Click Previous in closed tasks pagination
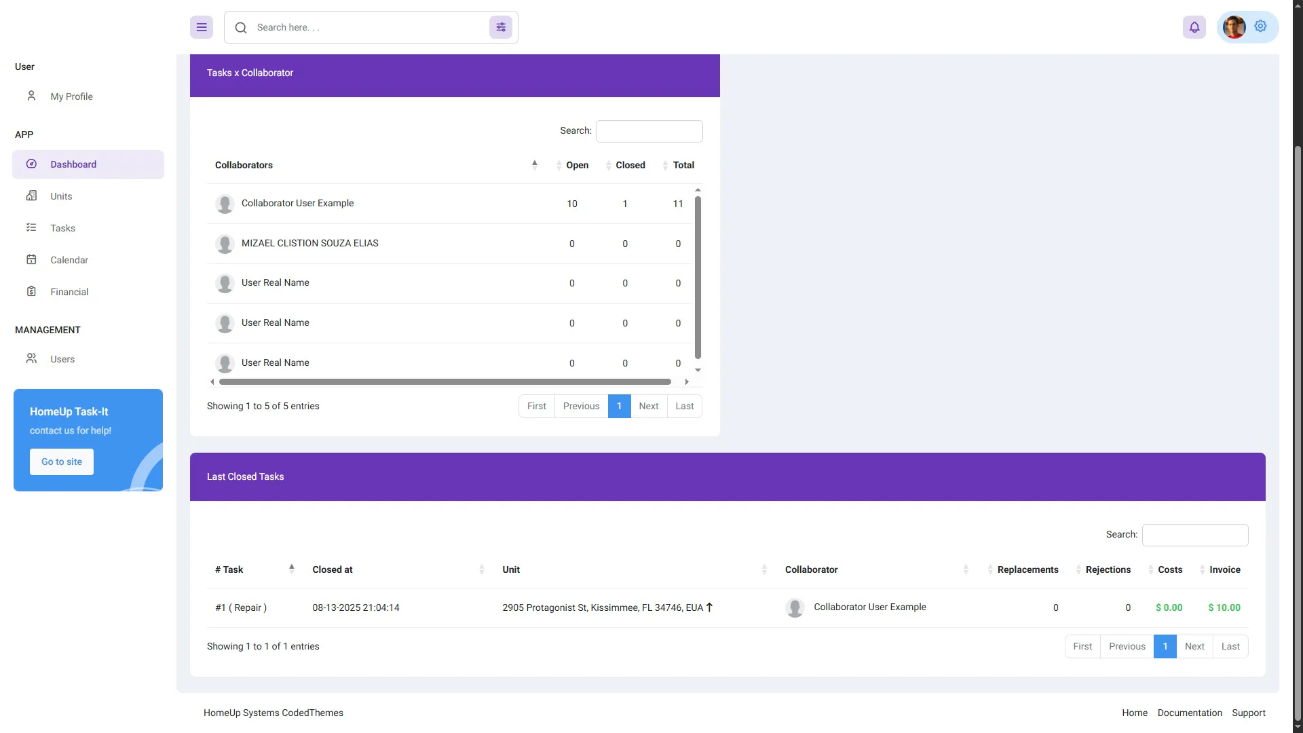 1127,646
